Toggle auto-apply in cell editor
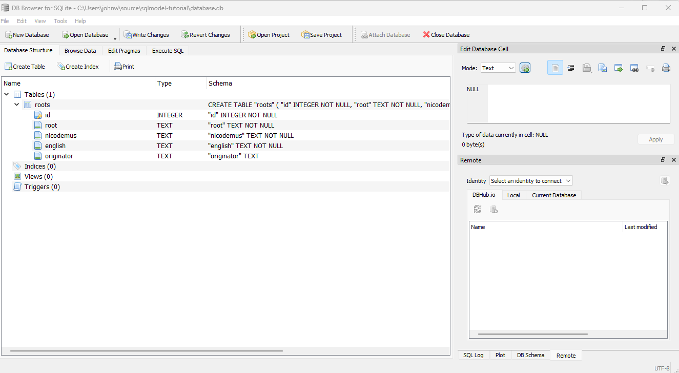The height and width of the screenshot is (373, 679). pyautogui.click(x=525, y=67)
